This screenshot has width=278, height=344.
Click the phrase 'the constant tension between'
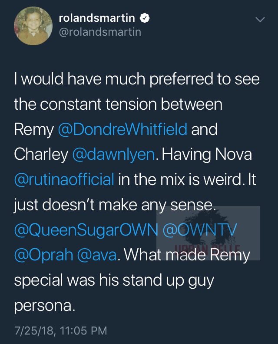(118, 104)
